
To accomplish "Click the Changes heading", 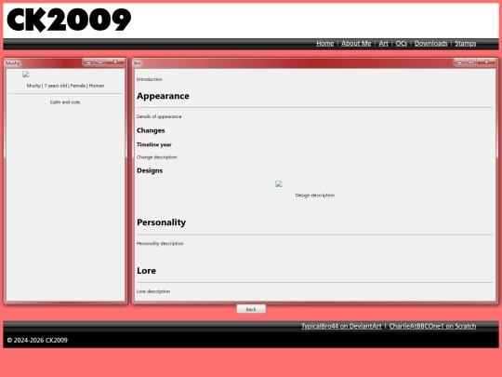I will pyautogui.click(x=151, y=130).
